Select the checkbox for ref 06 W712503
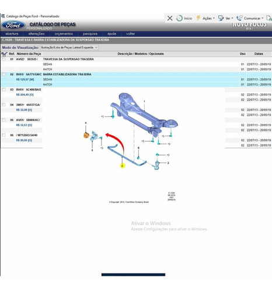Image resolution: width=272 pixels, height=291 pixels. (x=4, y=135)
